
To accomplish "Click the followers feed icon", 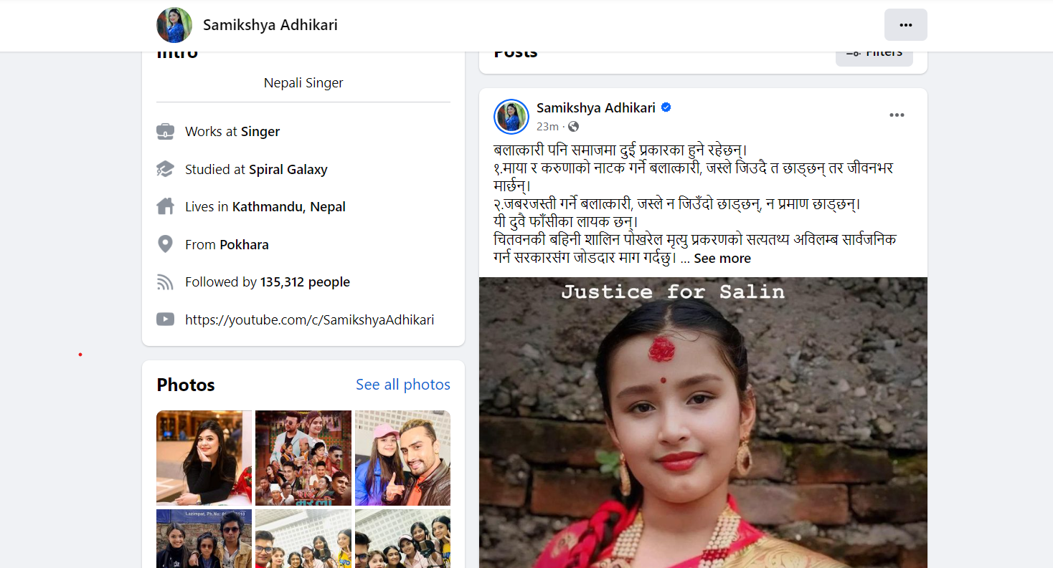I will point(165,282).
